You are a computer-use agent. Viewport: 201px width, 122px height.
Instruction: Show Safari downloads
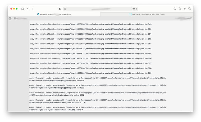click(175, 9)
